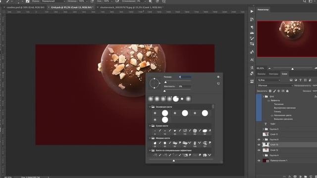Filter layers by type (T) layers icon

[301, 80]
